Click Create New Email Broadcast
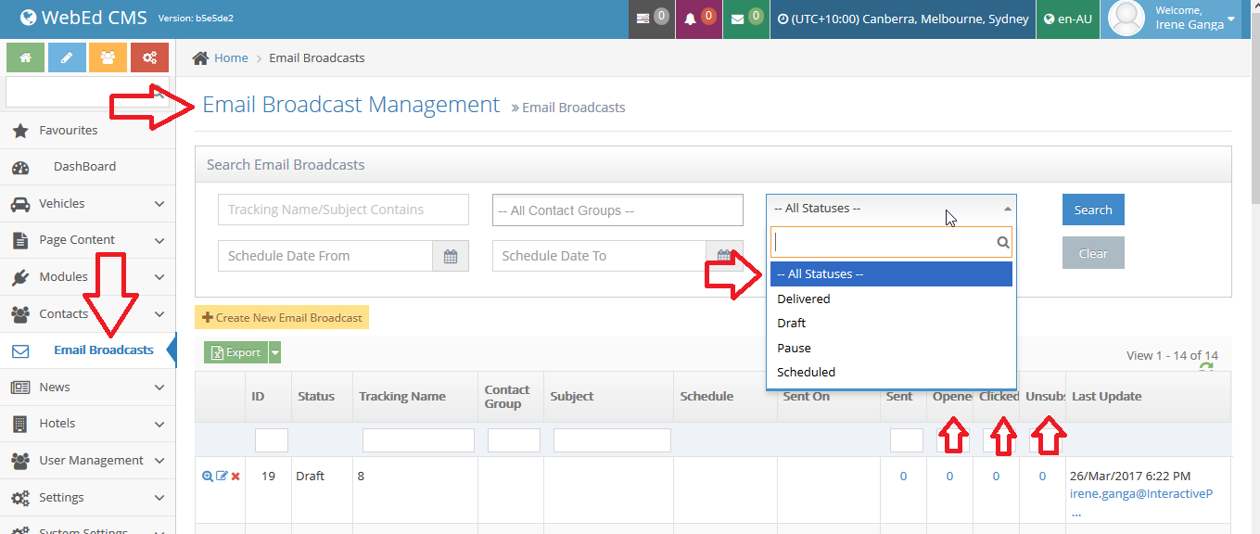The image size is (1260, 534). [282, 318]
